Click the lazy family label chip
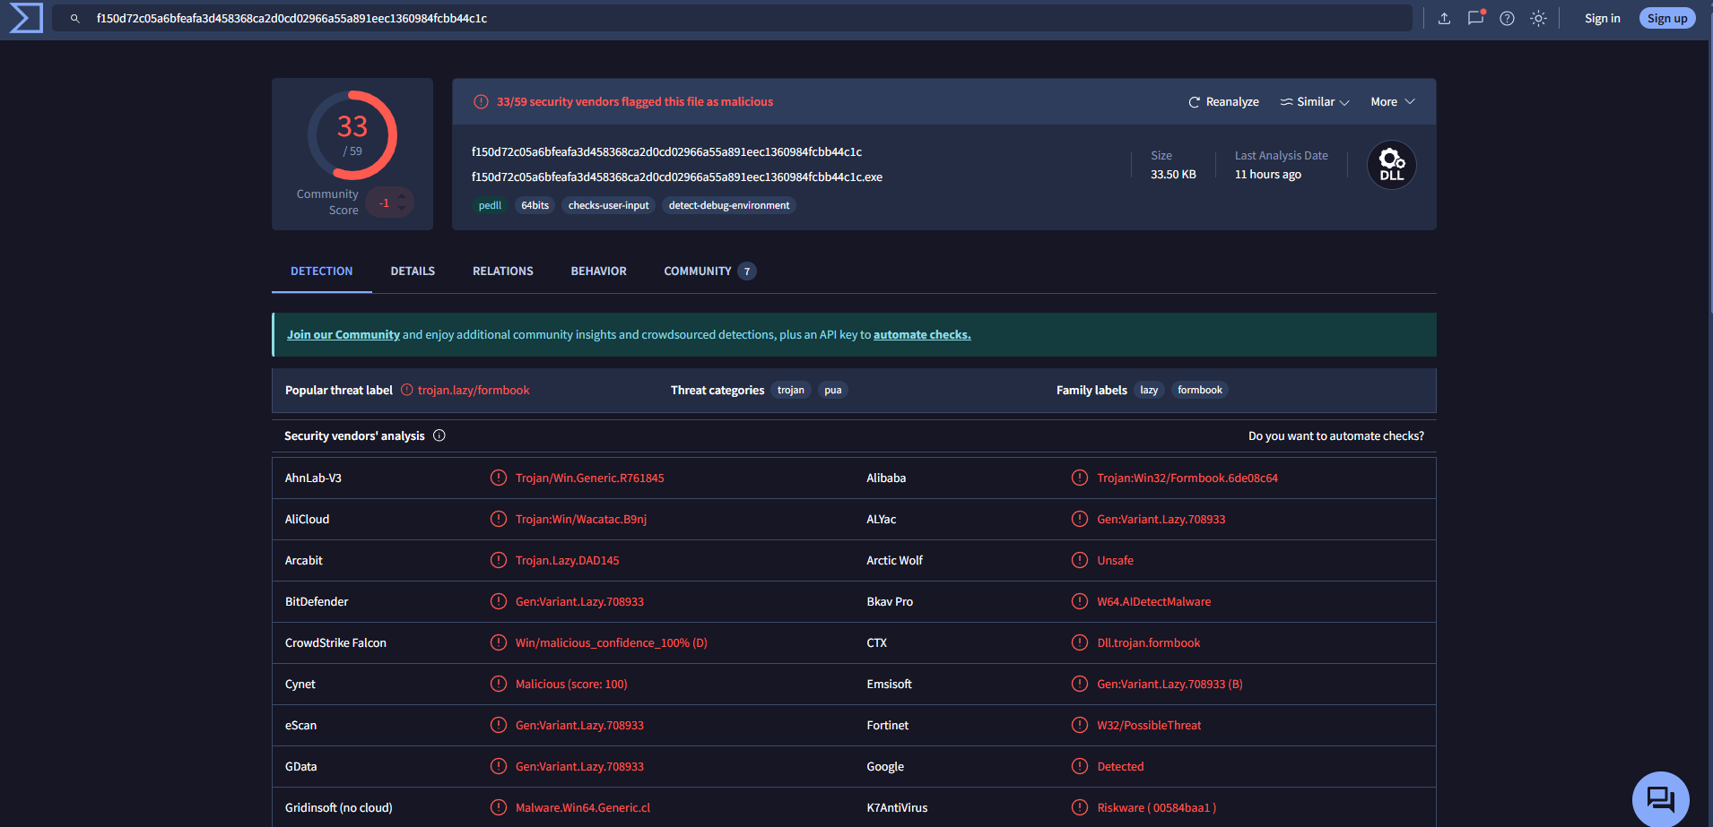Screen dimensions: 1713x827 (x=1149, y=390)
